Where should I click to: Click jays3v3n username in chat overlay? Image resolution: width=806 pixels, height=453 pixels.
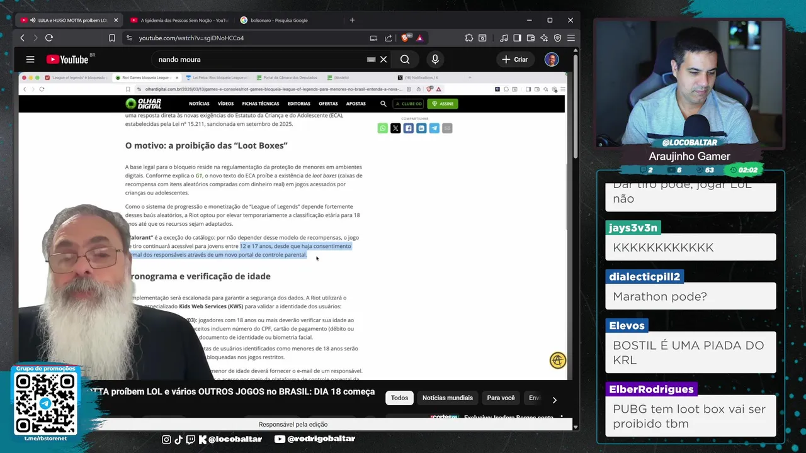pos(633,228)
